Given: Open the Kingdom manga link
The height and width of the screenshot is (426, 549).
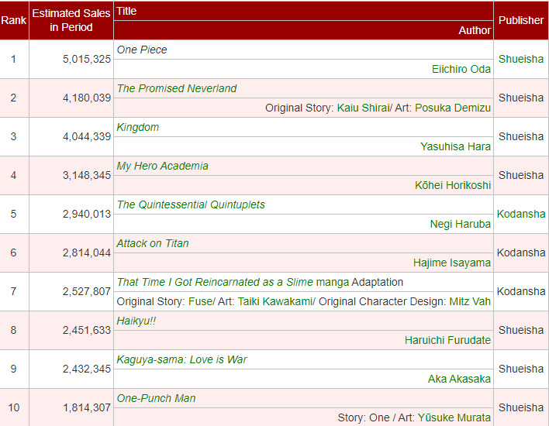Looking at the screenshot, I should [138, 127].
